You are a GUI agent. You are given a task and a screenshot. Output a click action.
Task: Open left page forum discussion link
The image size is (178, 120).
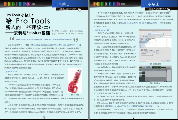tap(68, 9)
